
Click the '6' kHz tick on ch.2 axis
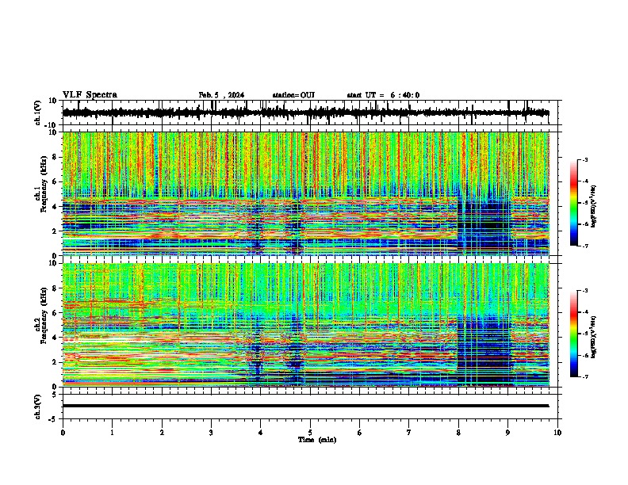pyautogui.click(x=55, y=313)
